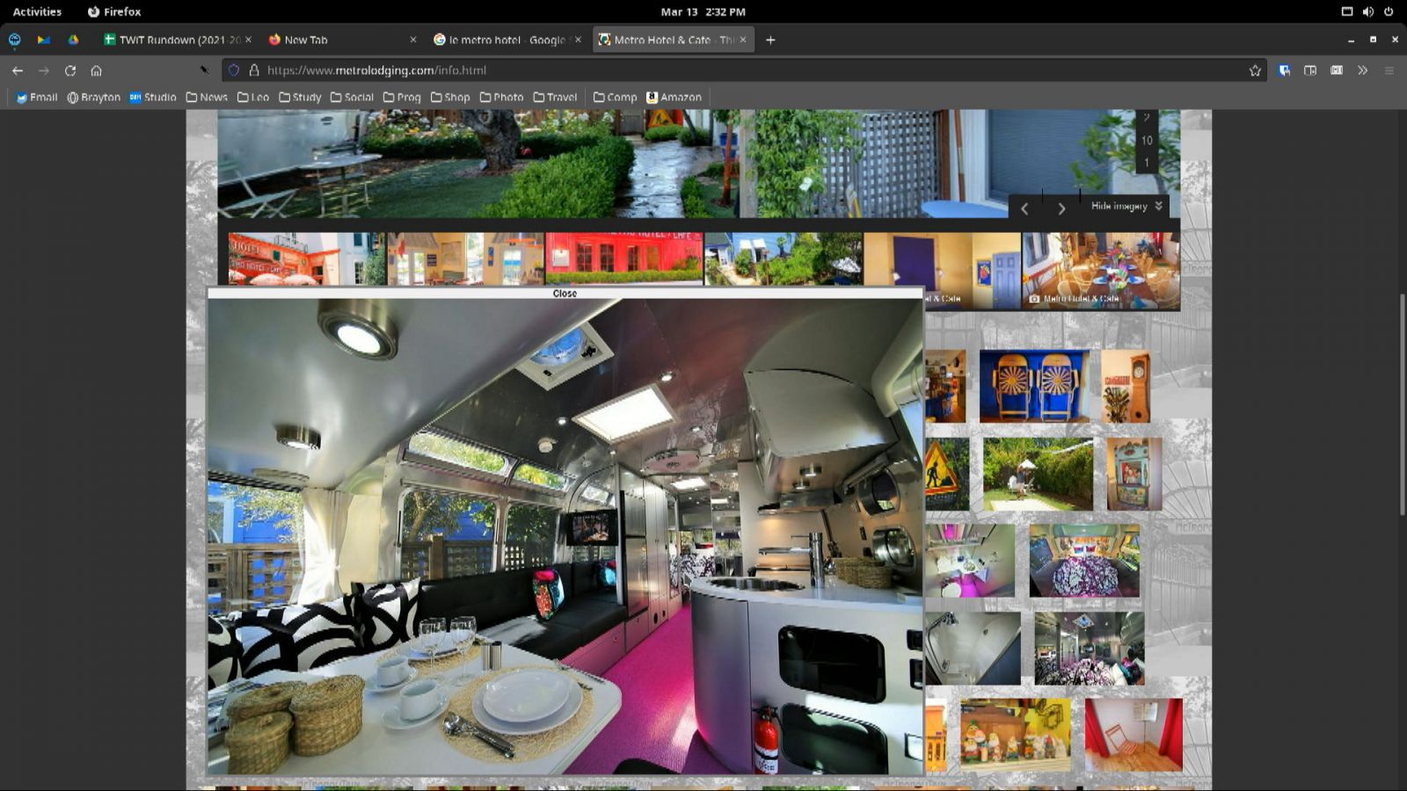Click the Bitwarden extension icon
1407x791 pixels.
pyautogui.click(x=1284, y=70)
